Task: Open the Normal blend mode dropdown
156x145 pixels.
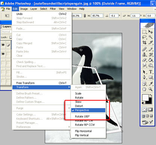Action: click(x=6, y=32)
